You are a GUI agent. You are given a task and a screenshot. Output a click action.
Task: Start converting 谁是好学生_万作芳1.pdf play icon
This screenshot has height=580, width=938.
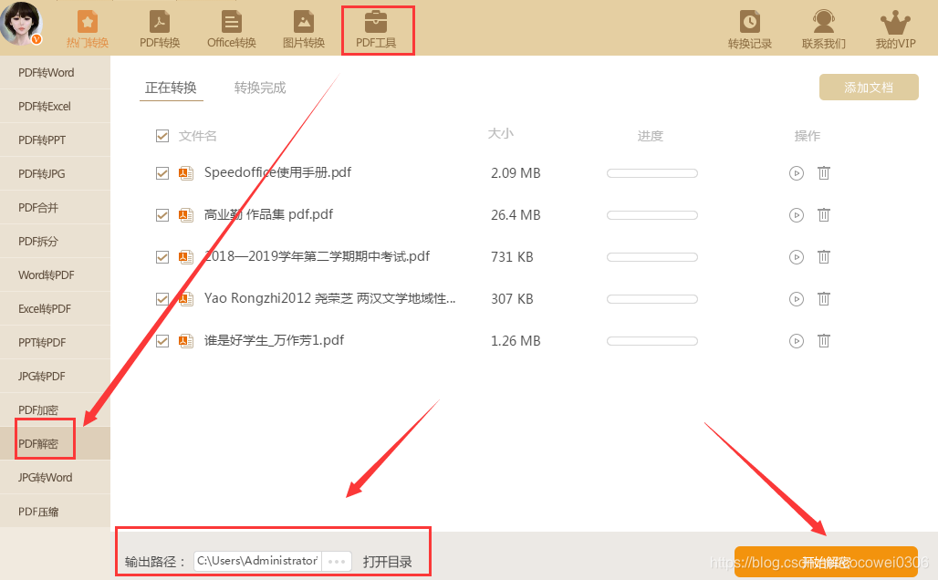coord(797,341)
